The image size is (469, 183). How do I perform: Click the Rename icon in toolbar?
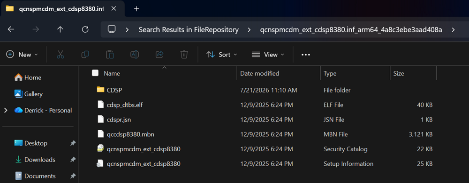click(x=135, y=55)
